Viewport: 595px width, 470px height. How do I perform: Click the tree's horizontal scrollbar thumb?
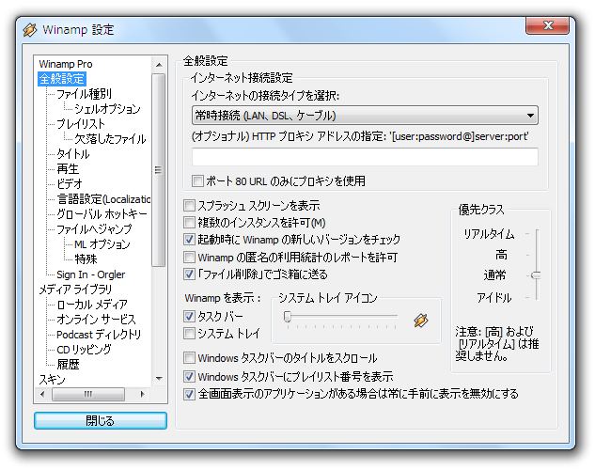pos(88,394)
